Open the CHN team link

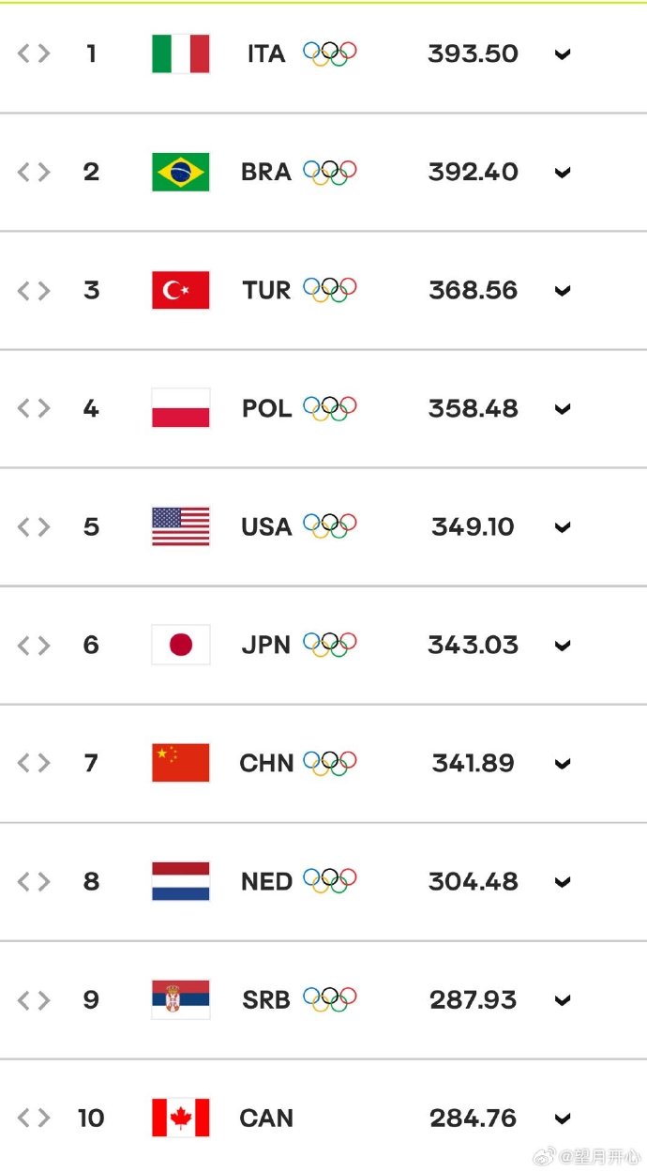266,763
